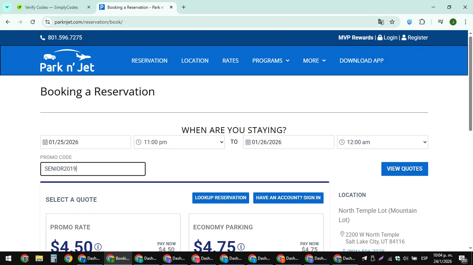The height and width of the screenshot is (265, 473).
Task: Click the 2200 W North Temple address link
Action: point(375,238)
